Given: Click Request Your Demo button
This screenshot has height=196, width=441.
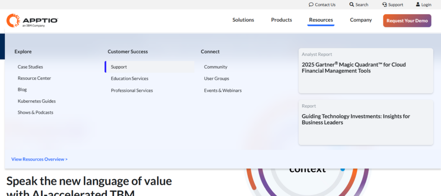Looking at the screenshot, I should 407,21.
